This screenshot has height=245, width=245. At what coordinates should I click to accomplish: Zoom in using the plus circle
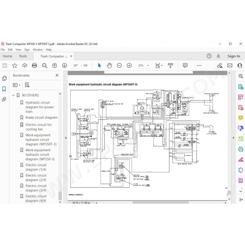pyautogui.click(x=129, y=65)
